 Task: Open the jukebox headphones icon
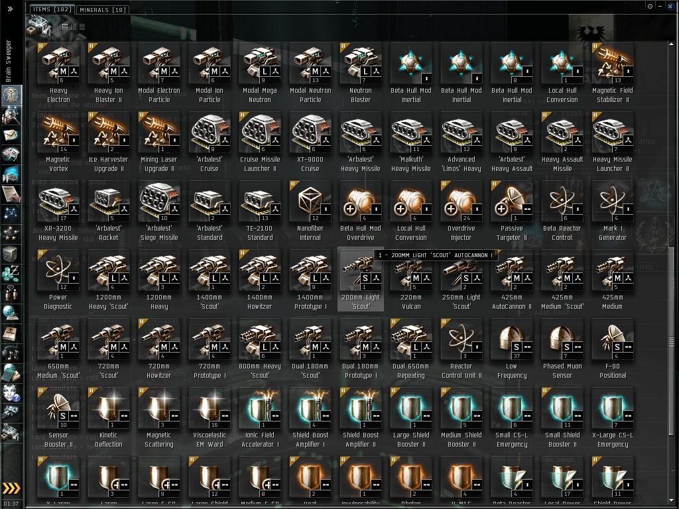(11, 353)
